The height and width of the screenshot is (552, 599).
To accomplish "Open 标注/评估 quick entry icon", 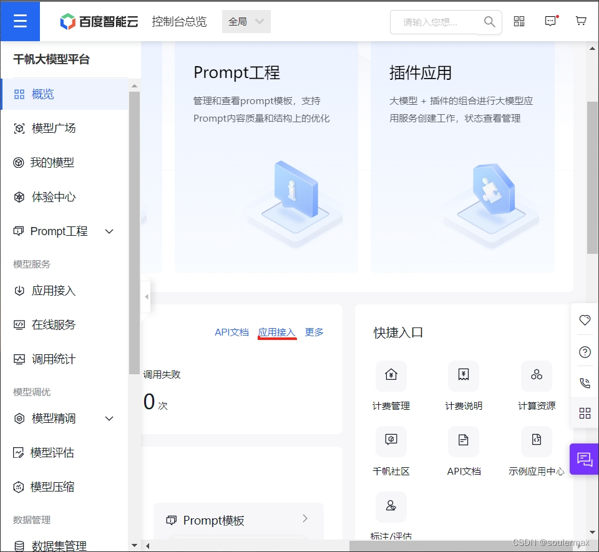I will click(391, 507).
